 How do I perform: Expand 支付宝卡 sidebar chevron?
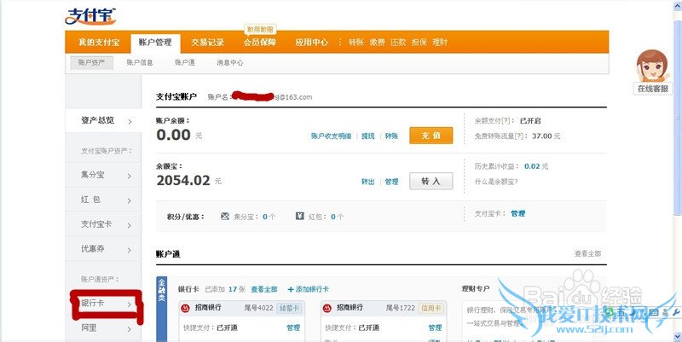130,225
